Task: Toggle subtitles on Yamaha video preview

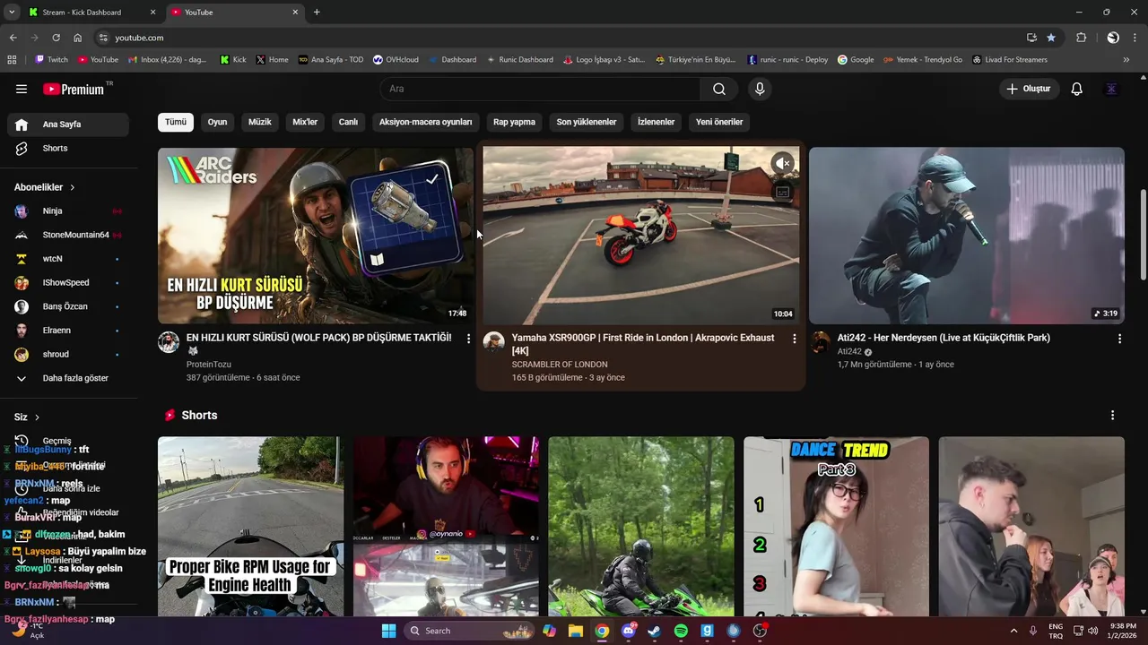Action: click(783, 192)
